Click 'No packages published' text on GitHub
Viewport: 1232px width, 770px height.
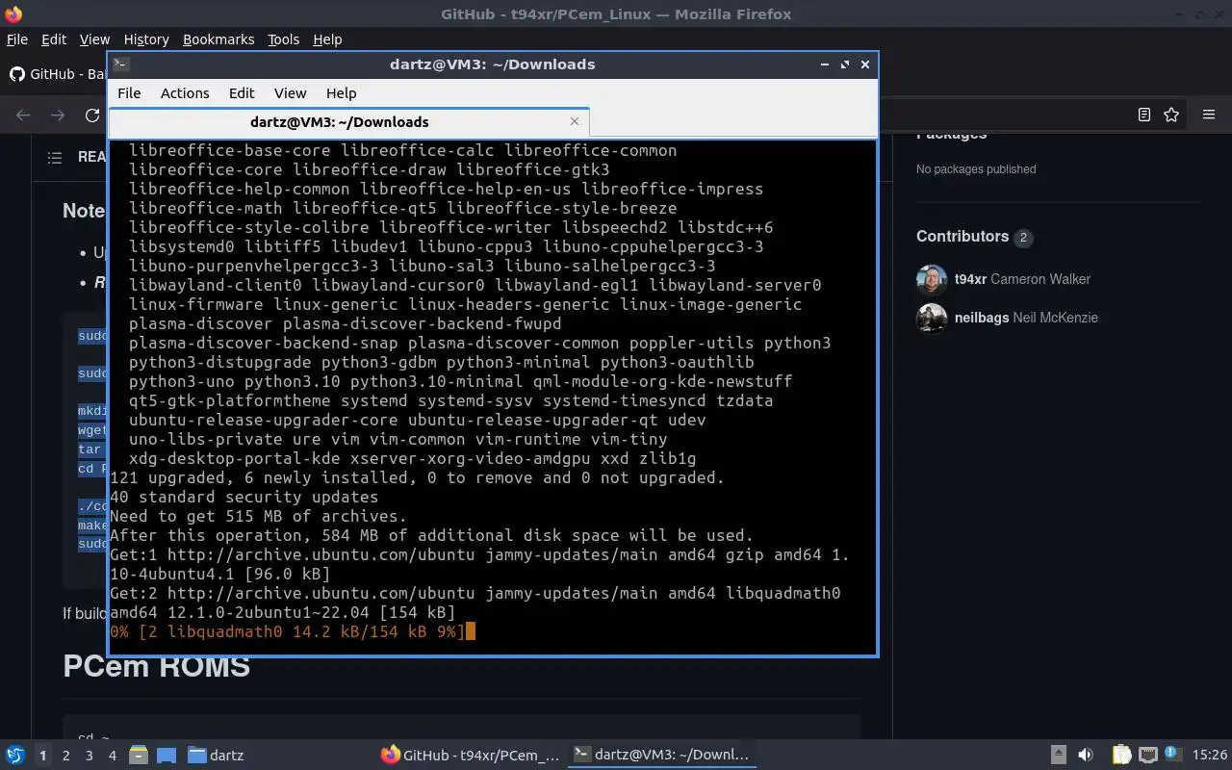point(976,169)
